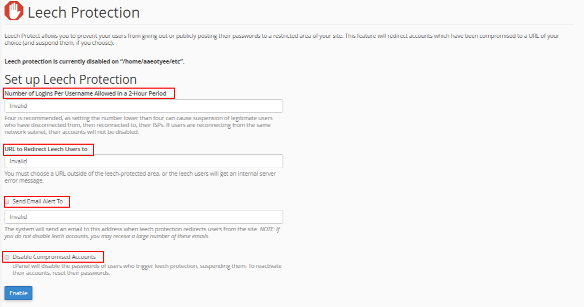Focus the Number of Logins Per Username field
The width and height of the screenshot is (584, 307).
(144, 106)
